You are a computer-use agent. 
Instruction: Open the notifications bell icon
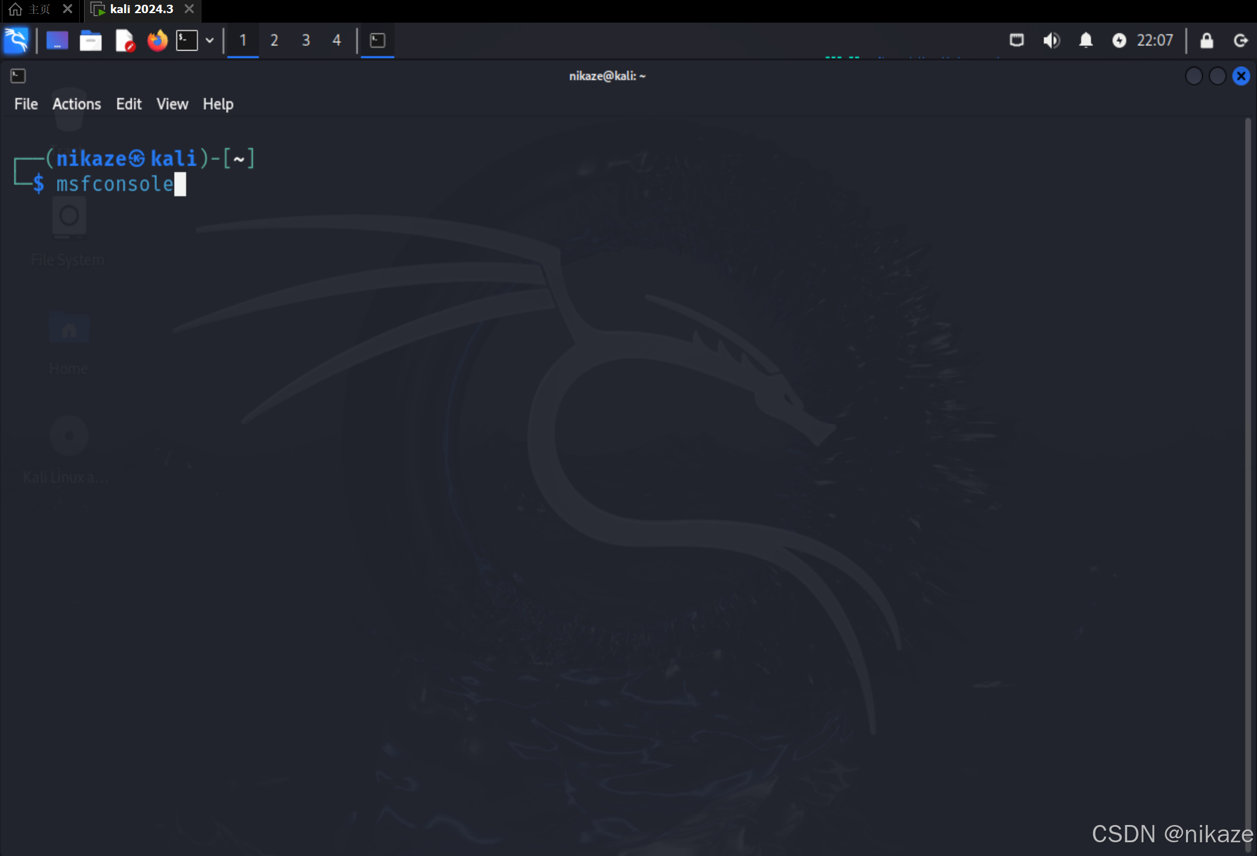click(x=1086, y=41)
